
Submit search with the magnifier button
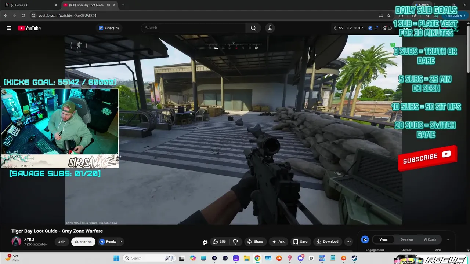point(253,28)
